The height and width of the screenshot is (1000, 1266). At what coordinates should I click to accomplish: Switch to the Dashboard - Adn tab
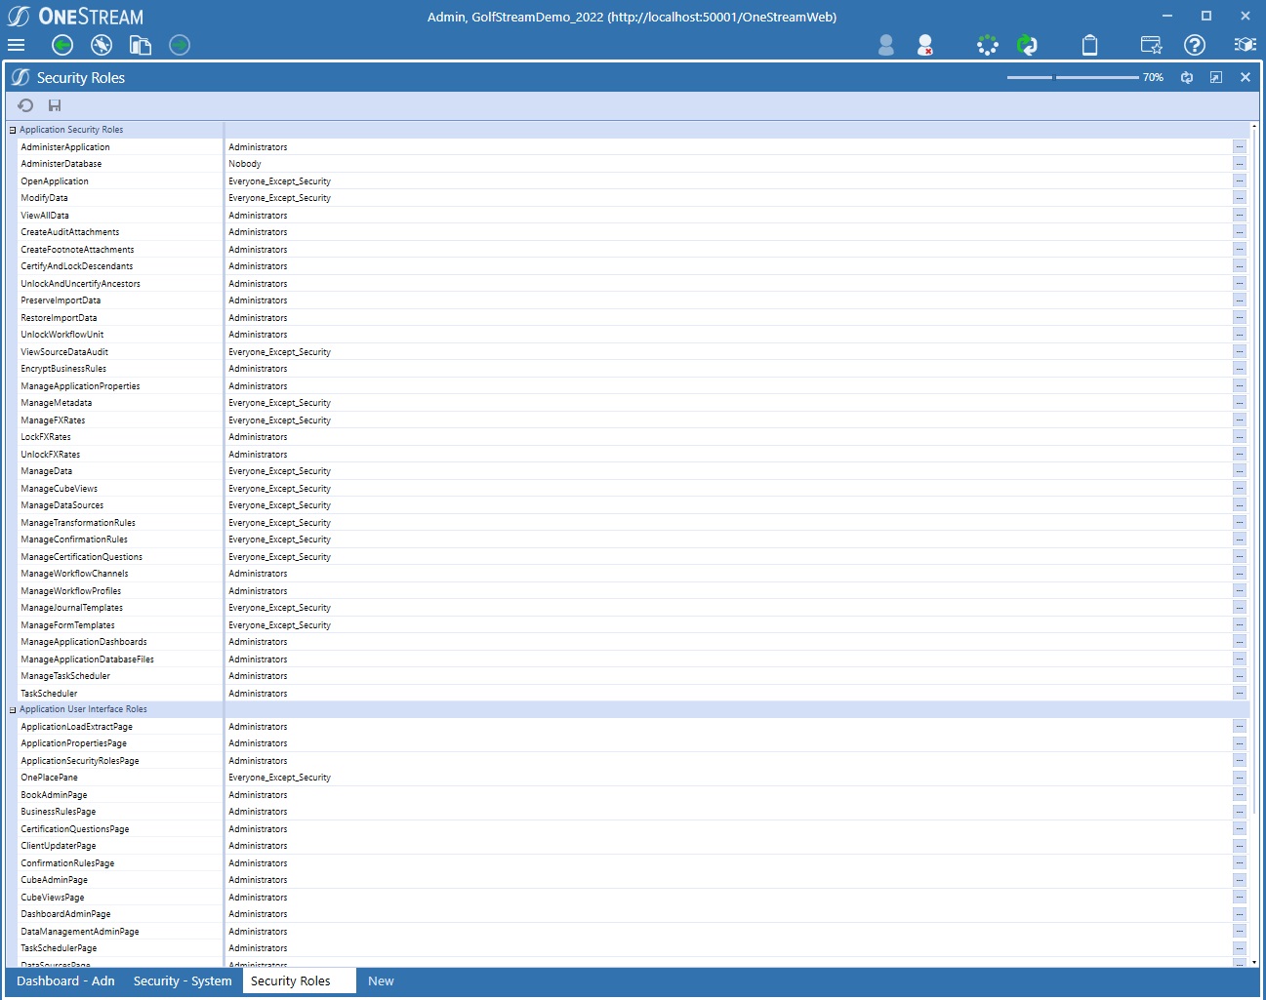click(x=65, y=981)
